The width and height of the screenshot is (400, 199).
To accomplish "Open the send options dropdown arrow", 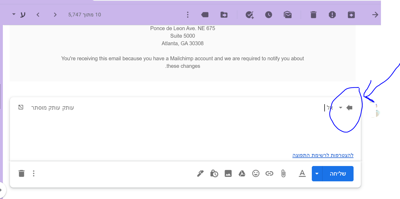I will point(317,174).
